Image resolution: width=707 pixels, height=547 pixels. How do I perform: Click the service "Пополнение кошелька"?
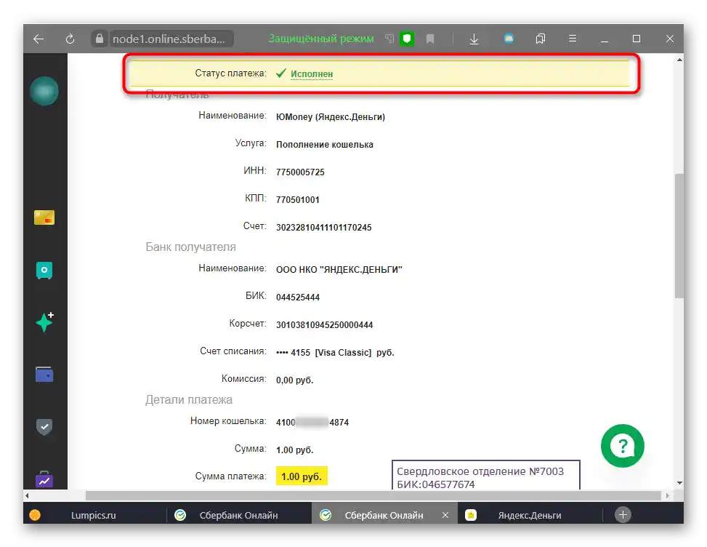pos(325,145)
